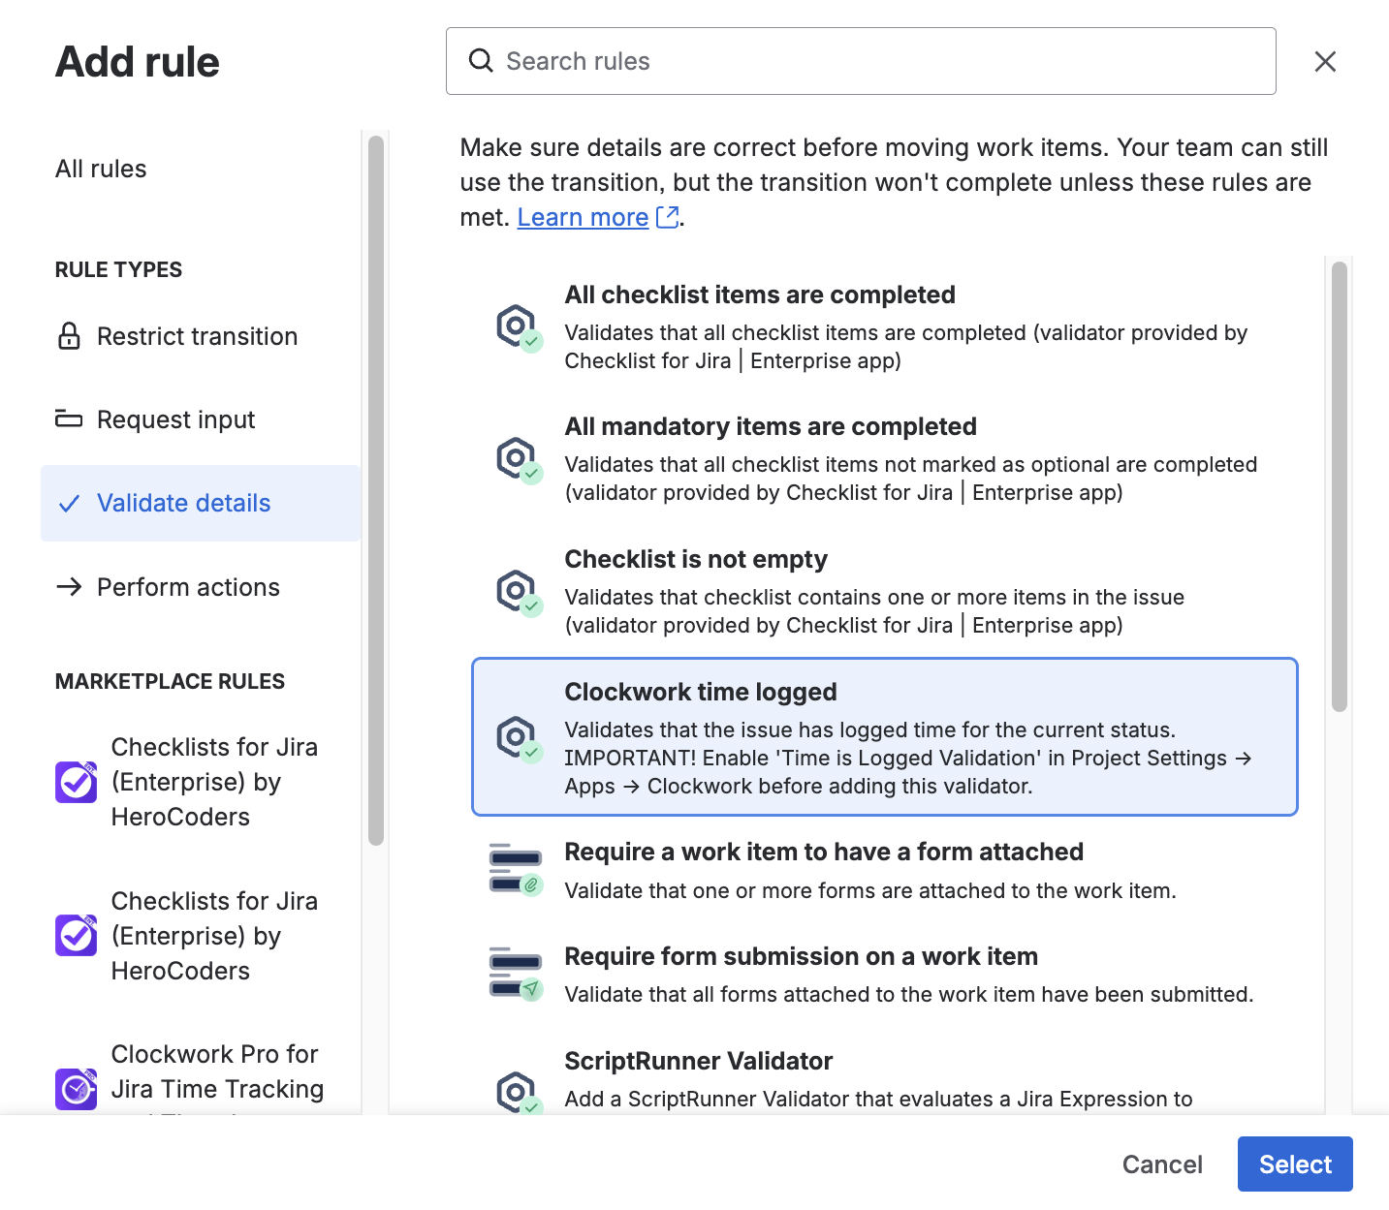
Task: Switch to Validate details rule type
Action: click(183, 503)
